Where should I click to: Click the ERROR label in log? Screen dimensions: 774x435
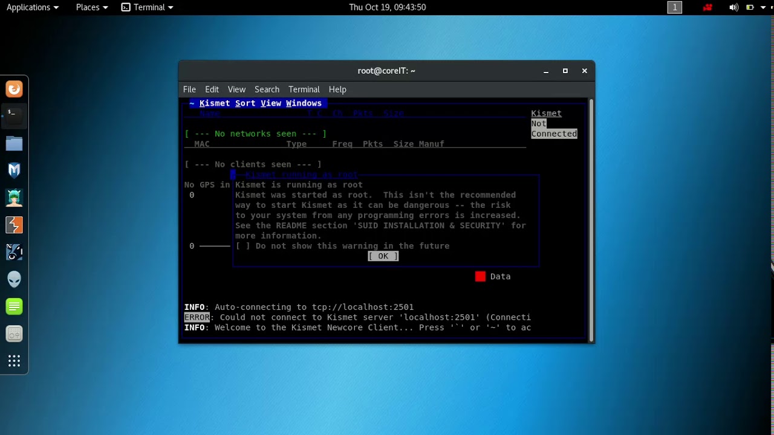point(197,317)
